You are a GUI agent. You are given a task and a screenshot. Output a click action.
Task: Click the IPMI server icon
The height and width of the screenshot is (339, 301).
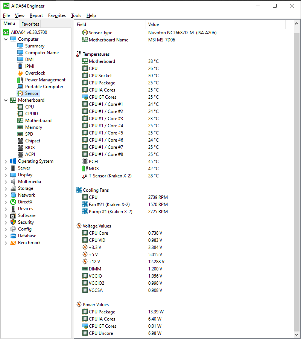pos(20,66)
